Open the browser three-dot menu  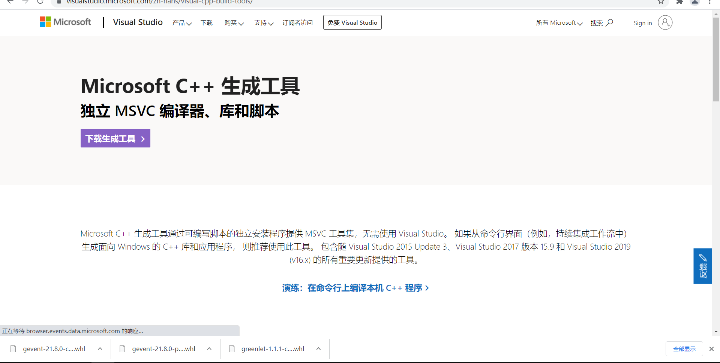point(710,3)
